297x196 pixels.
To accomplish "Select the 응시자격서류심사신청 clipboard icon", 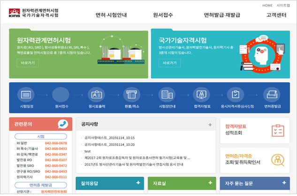I will click(236, 94).
